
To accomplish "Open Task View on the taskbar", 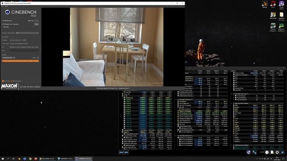I will coord(13,159).
